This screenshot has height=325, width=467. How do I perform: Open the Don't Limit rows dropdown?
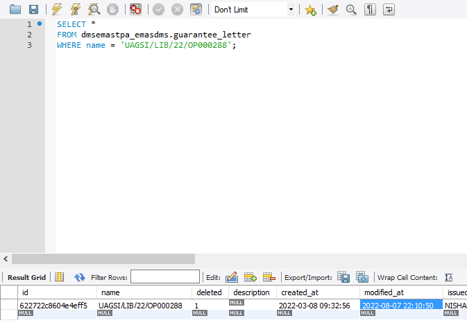tap(291, 10)
